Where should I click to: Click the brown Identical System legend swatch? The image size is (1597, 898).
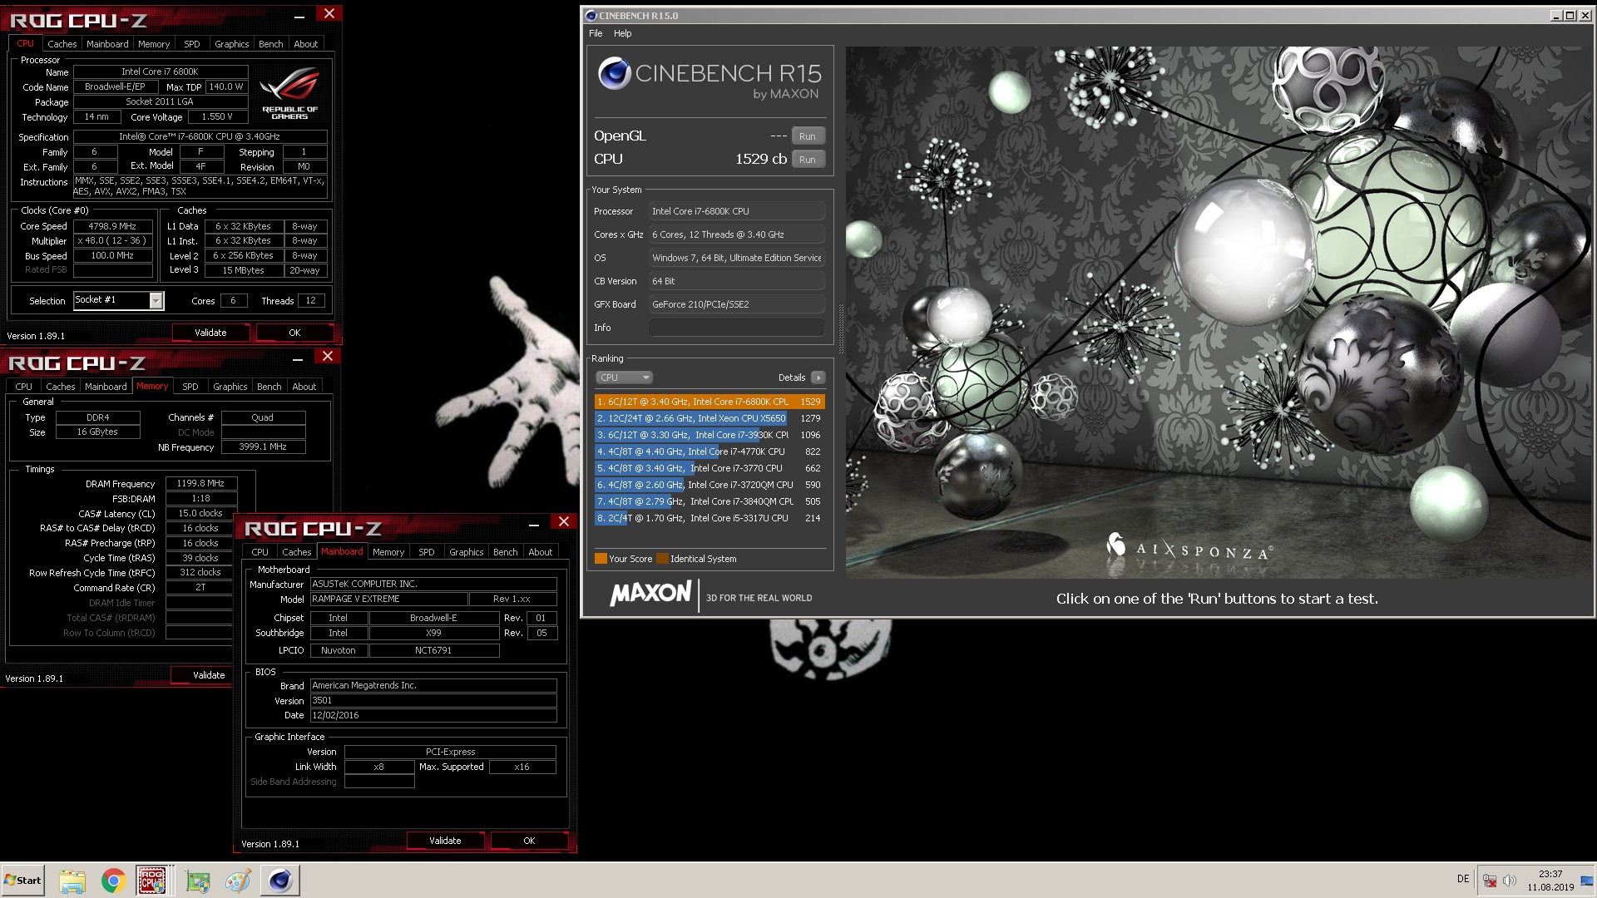[662, 559]
